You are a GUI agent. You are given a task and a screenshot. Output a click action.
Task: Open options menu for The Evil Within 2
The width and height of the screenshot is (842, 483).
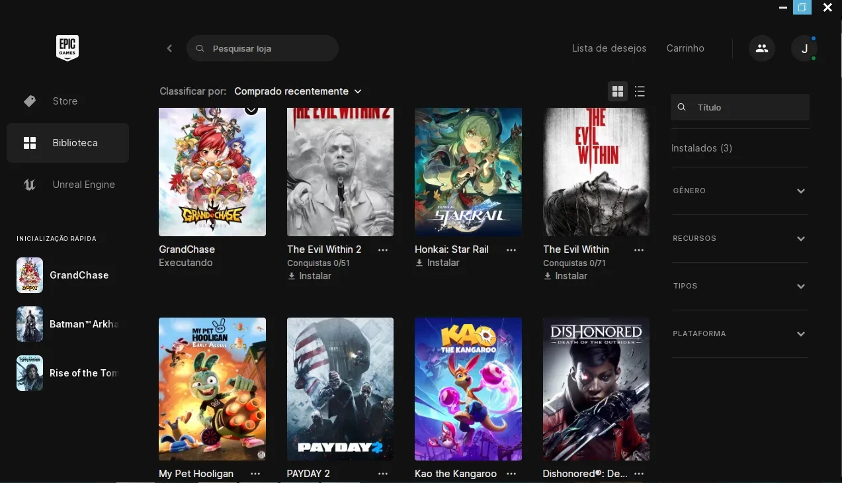coord(383,250)
